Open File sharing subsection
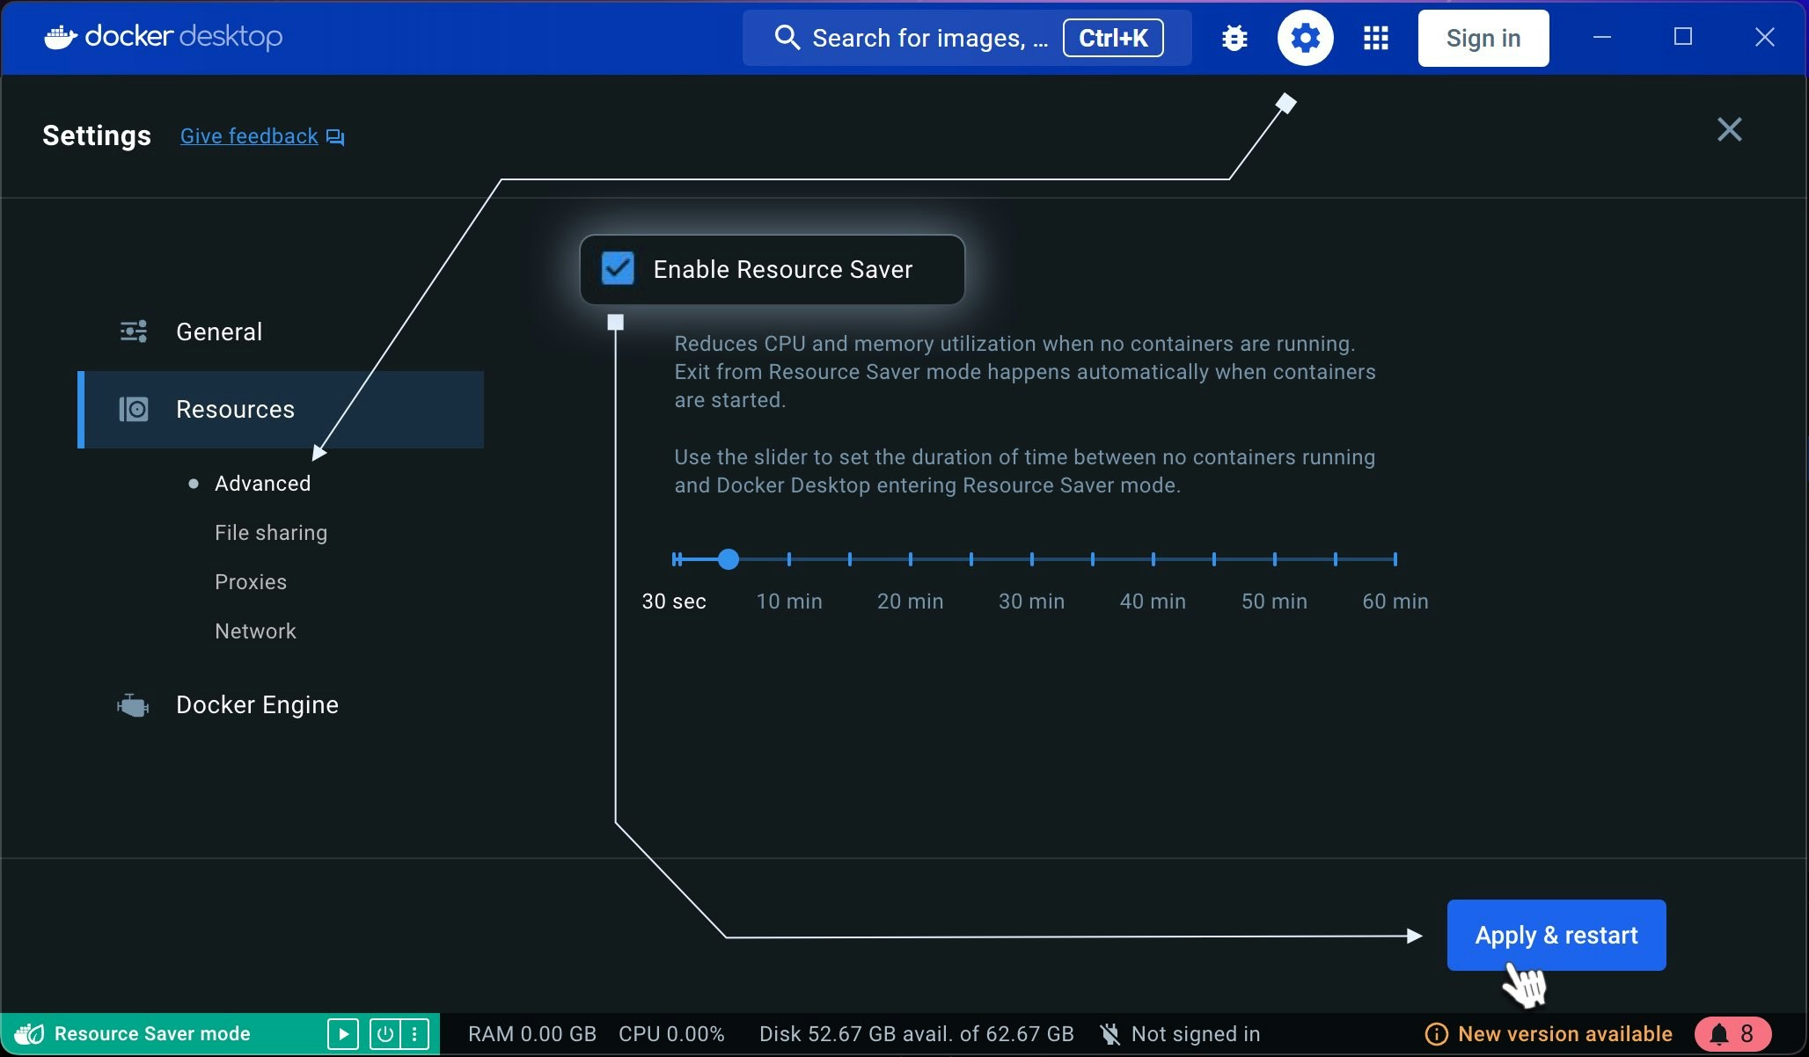The height and width of the screenshot is (1057, 1809). pyautogui.click(x=271, y=533)
